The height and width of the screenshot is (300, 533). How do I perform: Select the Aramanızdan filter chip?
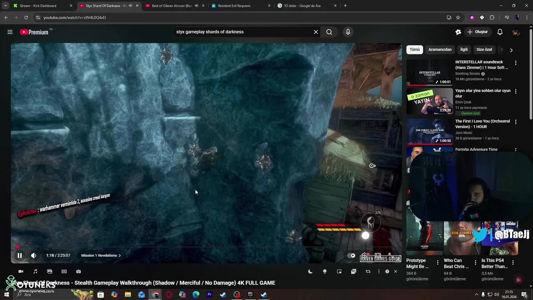[440, 50]
